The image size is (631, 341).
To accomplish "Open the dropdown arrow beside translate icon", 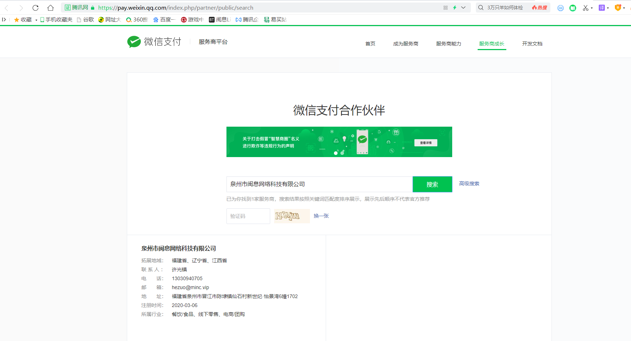I will pos(608,8).
